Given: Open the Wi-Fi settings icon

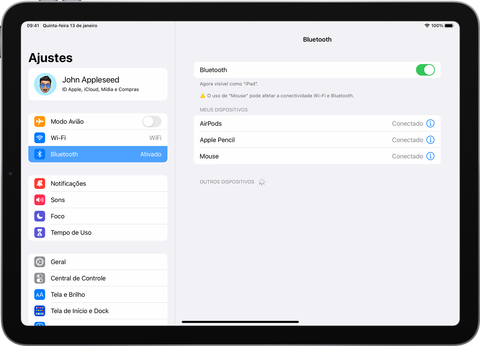Looking at the screenshot, I should click(40, 138).
